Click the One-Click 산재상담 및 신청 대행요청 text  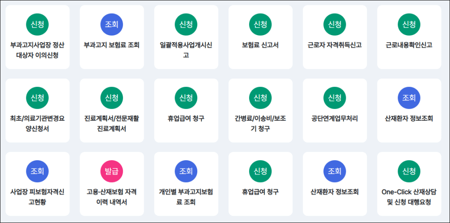pos(409,197)
